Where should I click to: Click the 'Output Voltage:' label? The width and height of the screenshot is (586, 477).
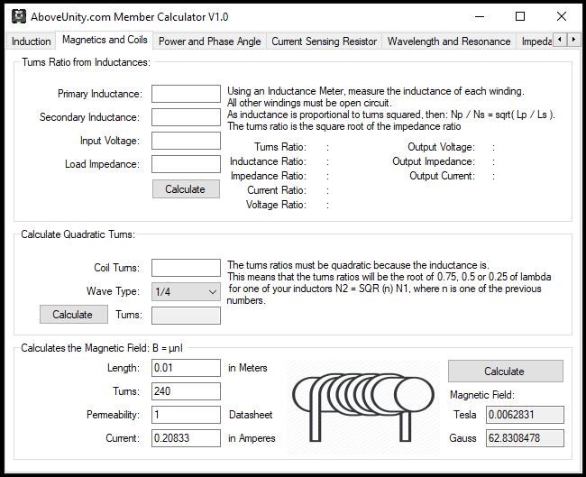tap(442, 147)
